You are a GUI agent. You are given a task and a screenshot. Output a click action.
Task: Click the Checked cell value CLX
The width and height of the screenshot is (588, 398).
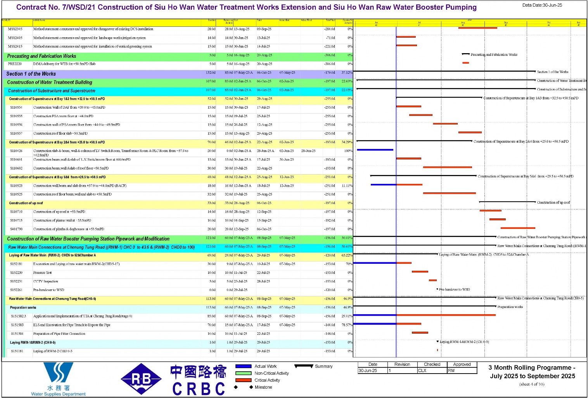pyautogui.click(x=422, y=370)
